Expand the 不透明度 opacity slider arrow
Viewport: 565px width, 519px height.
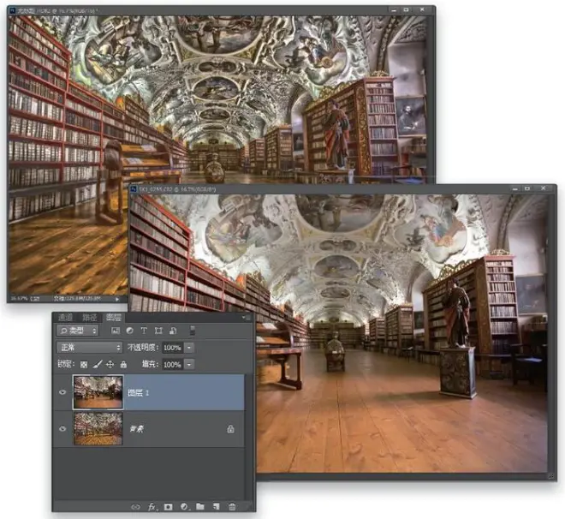[189, 348]
